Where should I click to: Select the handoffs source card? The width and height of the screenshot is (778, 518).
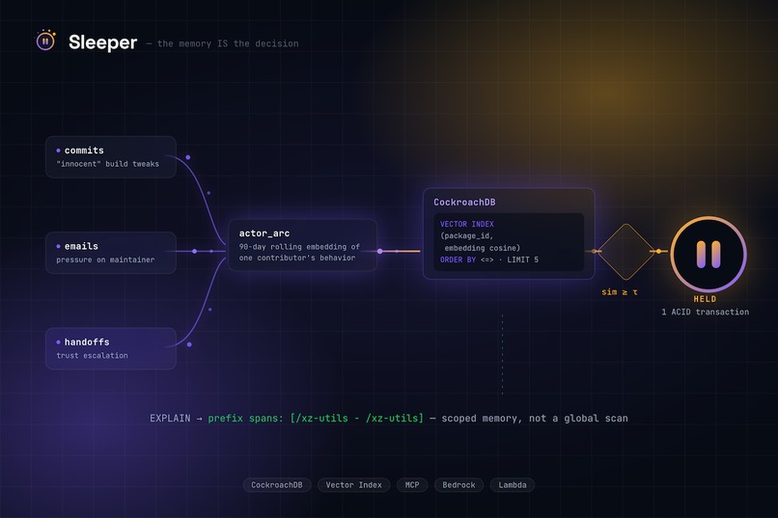pos(111,348)
